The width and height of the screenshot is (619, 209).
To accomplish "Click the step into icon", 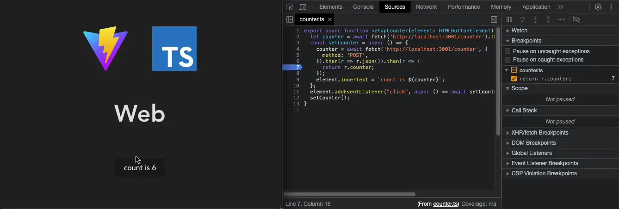I will point(535,19).
